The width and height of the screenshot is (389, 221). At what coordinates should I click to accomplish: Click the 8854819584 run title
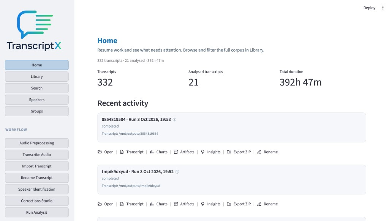pos(136,119)
